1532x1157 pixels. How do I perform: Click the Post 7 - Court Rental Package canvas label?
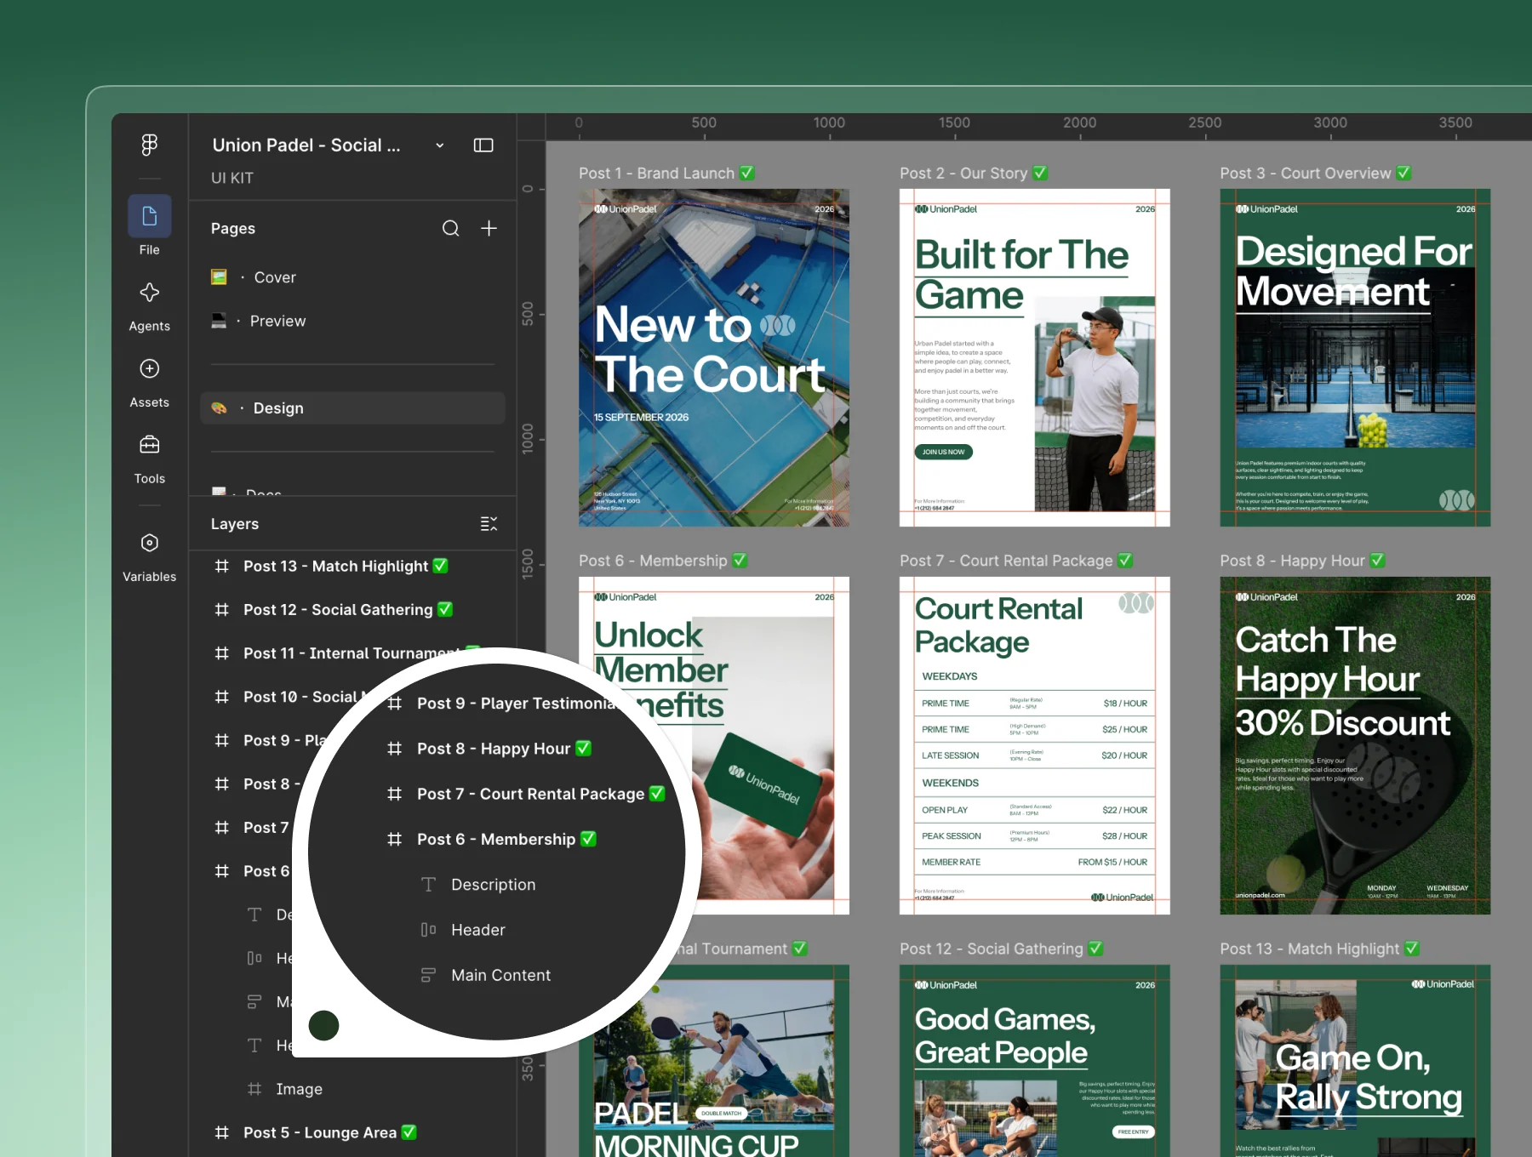(x=1016, y=561)
